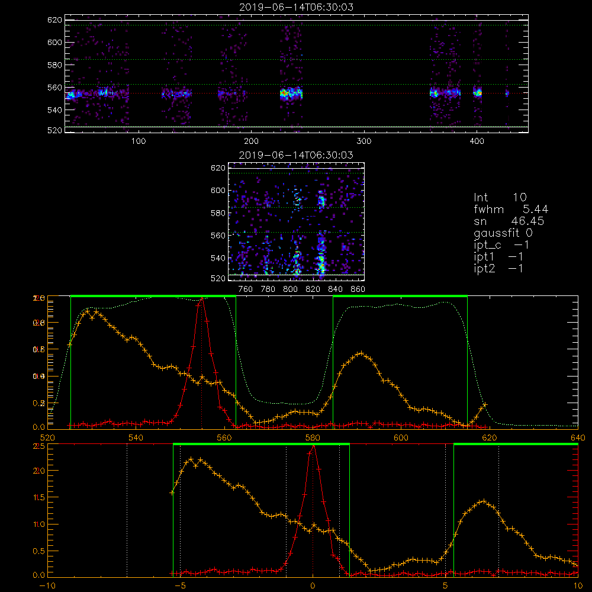Click x-axis label 300 of top spectrogram
Viewport: 592px width, 592px height.
[364, 141]
